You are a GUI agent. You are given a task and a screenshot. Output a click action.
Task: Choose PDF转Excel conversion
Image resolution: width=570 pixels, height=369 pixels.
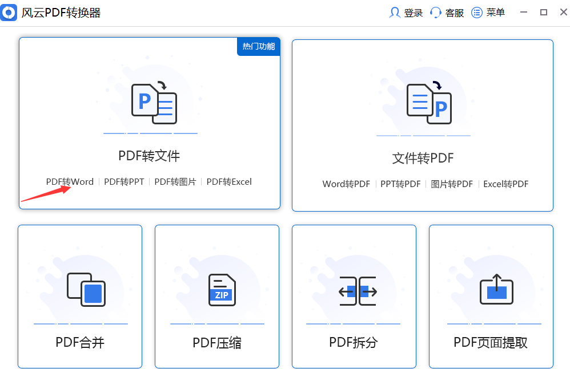[x=229, y=182]
